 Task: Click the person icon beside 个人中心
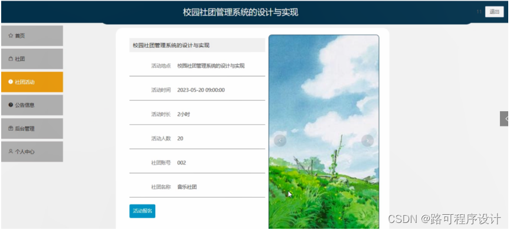coord(11,151)
